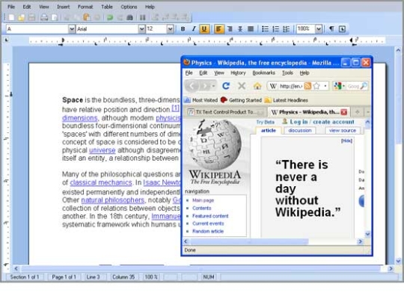Click the RSS feed icon in the address bar
This screenshot has height=293, width=404.
point(307,86)
